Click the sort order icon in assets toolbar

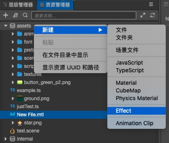(15, 15)
